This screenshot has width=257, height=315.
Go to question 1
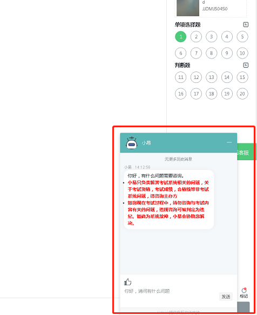pos(181,37)
